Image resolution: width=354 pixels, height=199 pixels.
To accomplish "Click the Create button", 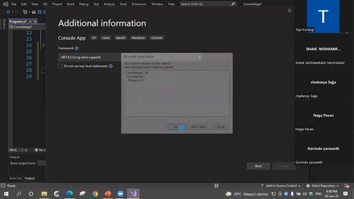I will point(284,166).
